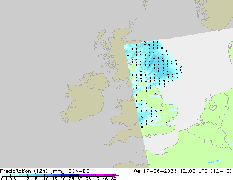The height and width of the screenshot is (180, 233).
Task: Click the 'Precipitation (12h)' title text
Action: click(24, 171)
